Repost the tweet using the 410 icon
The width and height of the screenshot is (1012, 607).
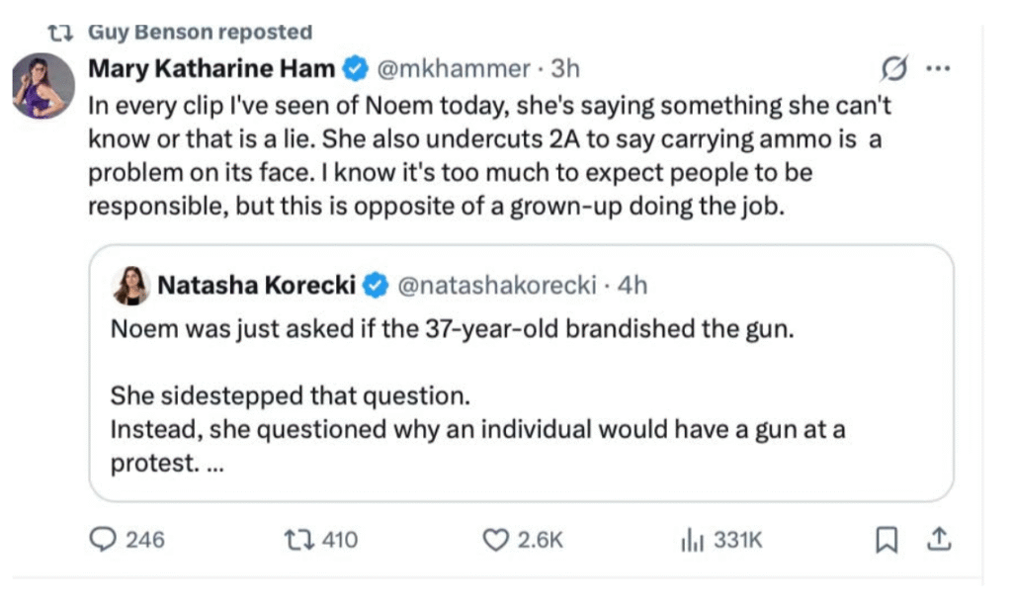click(x=295, y=540)
